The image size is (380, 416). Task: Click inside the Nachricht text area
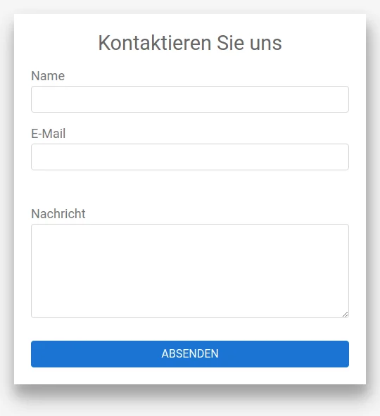click(x=190, y=271)
